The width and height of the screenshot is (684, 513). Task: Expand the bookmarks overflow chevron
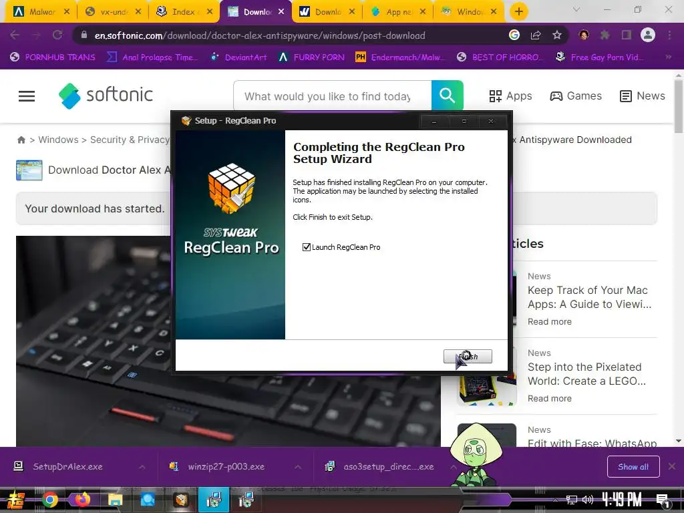(x=668, y=57)
